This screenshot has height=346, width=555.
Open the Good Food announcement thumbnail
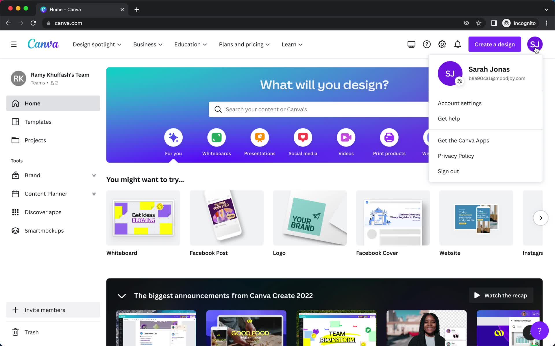(246, 328)
